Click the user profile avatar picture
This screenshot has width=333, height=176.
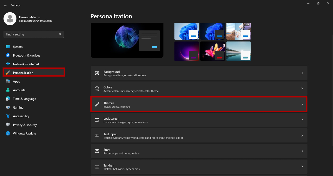click(x=10, y=19)
